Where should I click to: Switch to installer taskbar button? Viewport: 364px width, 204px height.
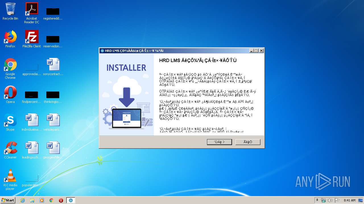pyautogui.click(x=71, y=200)
